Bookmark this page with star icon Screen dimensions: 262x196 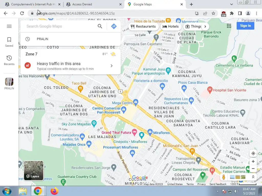coord(213,13)
